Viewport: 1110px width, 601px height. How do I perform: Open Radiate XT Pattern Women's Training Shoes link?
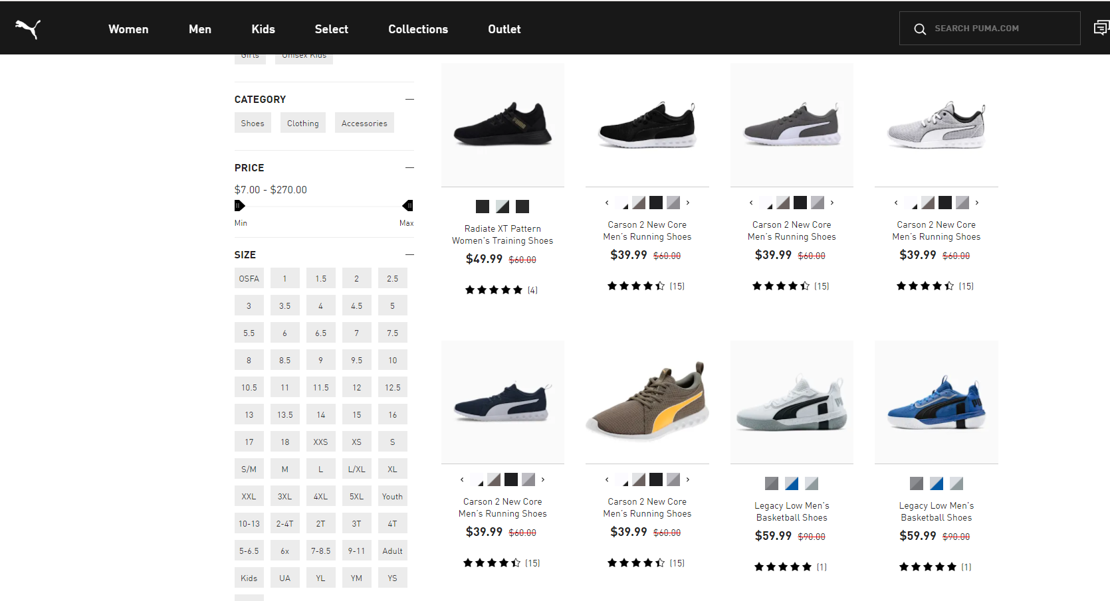pyautogui.click(x=502, y=234)
